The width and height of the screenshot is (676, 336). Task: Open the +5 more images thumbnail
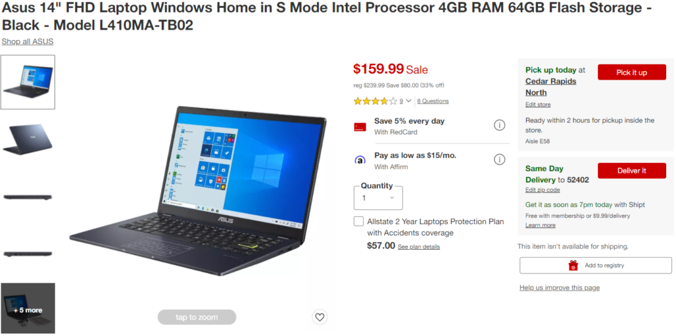point(28,308)
